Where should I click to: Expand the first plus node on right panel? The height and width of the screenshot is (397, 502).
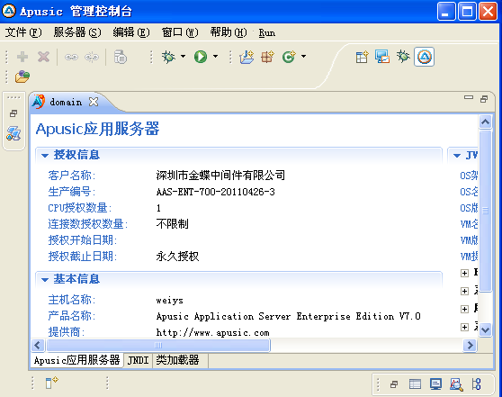click(x=464, y=273)
